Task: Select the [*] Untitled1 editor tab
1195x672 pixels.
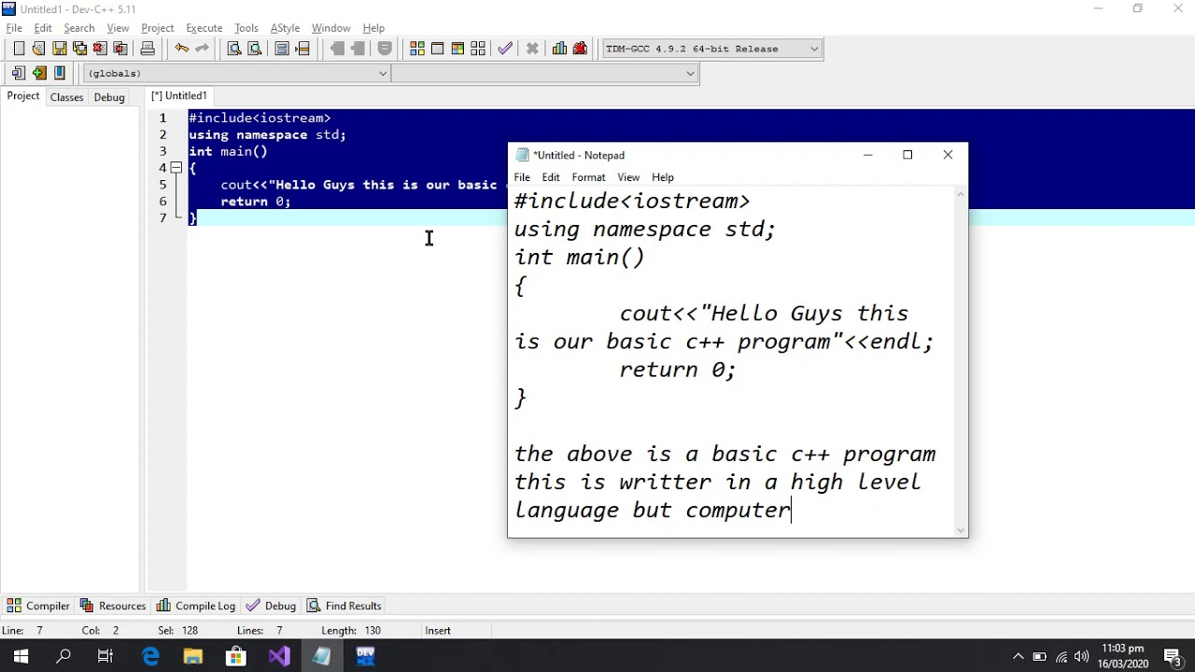Action: coord(178,95)
